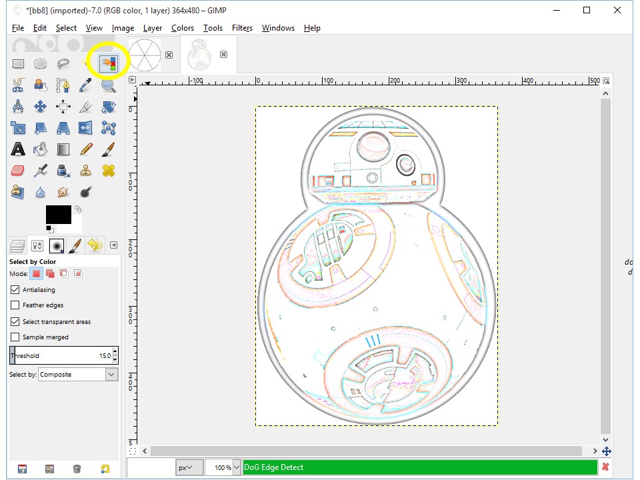Viewport: 640px width, 480px height.
Task: Select the Flip tool
Action: click(x=85, y=128)
